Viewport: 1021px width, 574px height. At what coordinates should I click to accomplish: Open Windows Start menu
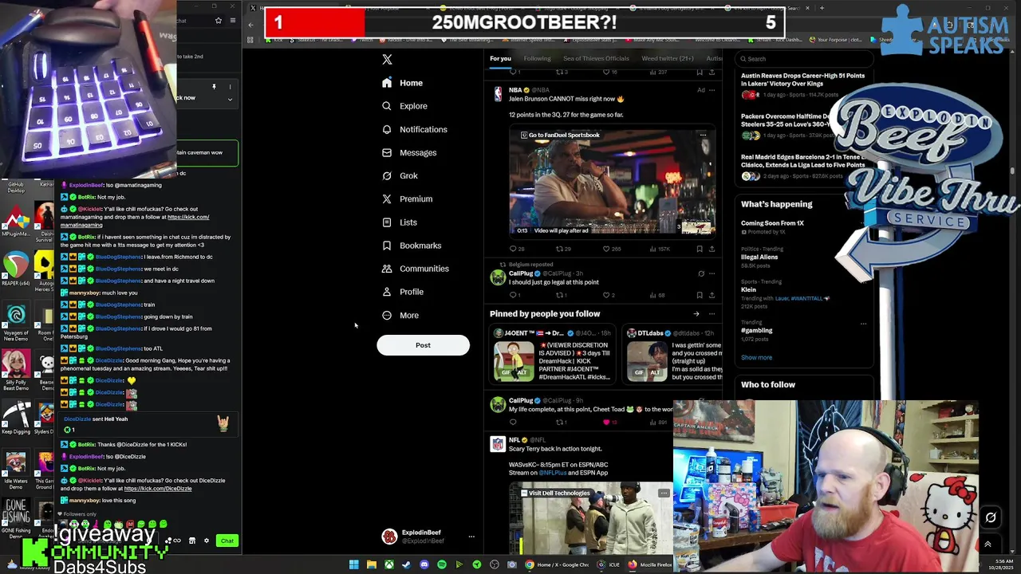pos(353,564)
